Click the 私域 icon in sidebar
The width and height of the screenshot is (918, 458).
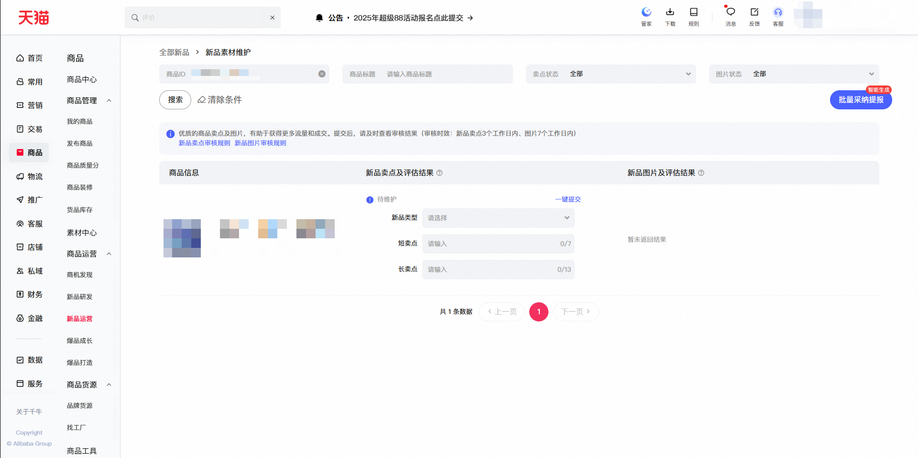click(20, 271)
